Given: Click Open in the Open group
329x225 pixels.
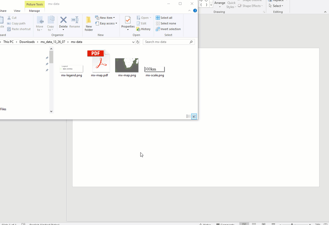Looking at the screenshot, I should point(144,18).
